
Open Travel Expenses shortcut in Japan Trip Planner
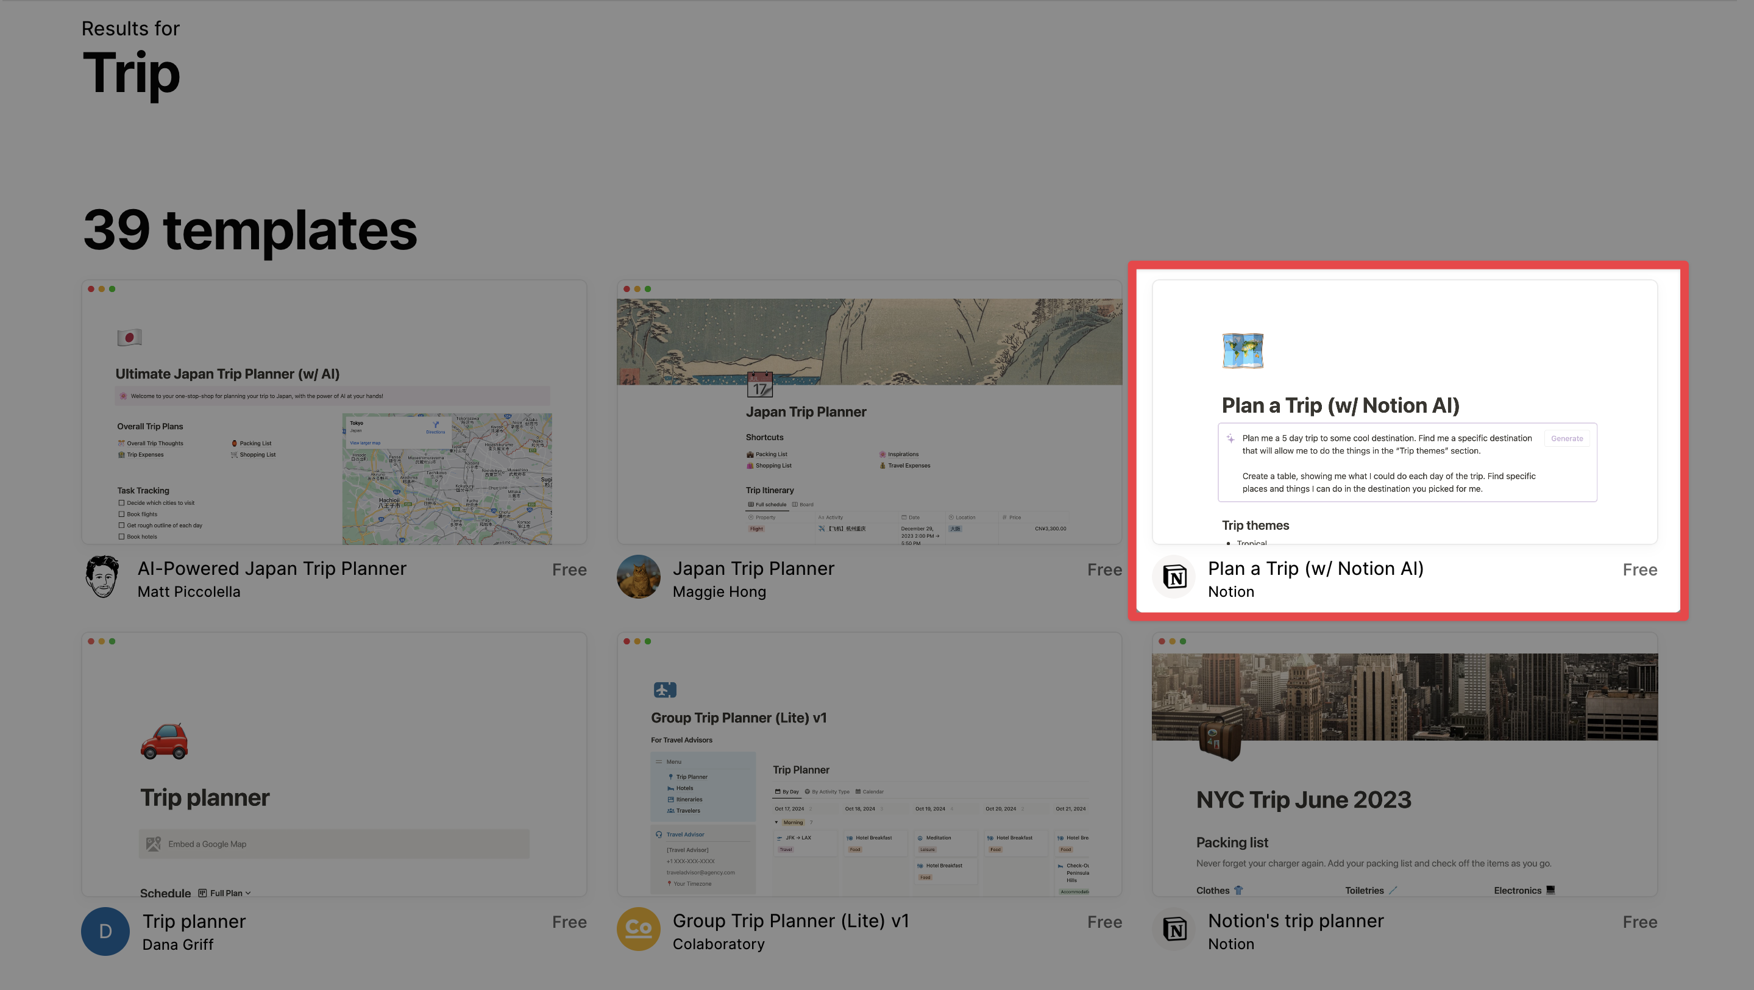[x=905, y=466]
